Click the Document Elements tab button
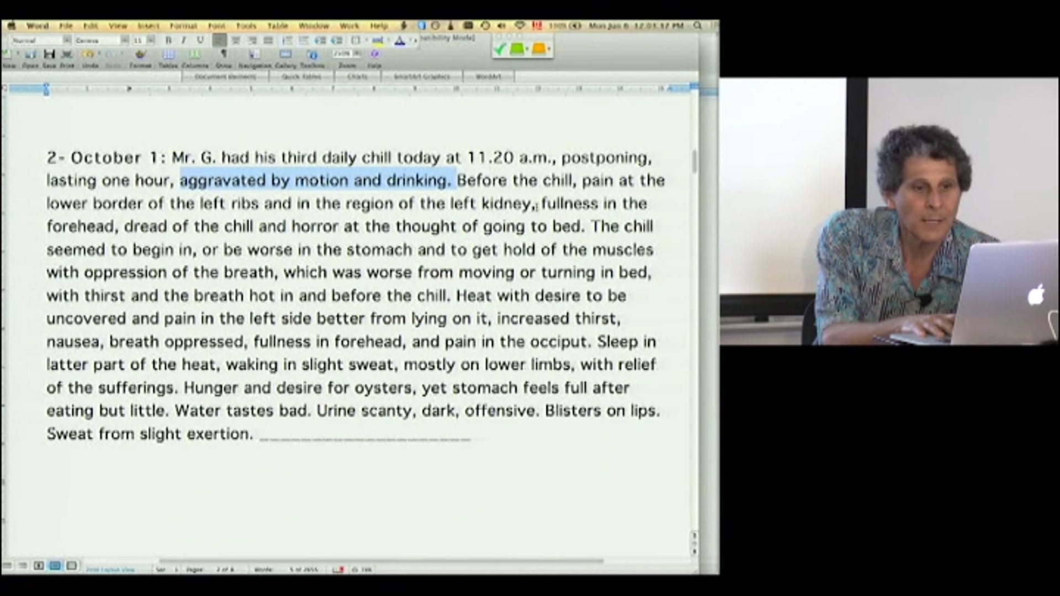This screenshot has width=1060, height=596. (225, 77)
